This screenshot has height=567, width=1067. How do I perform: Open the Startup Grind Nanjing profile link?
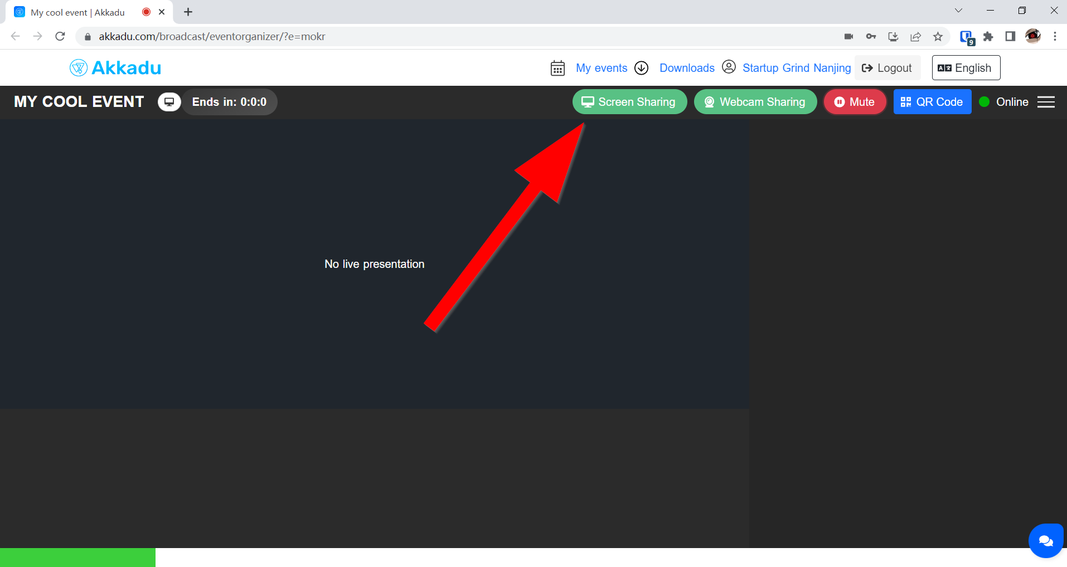(797, 68)
